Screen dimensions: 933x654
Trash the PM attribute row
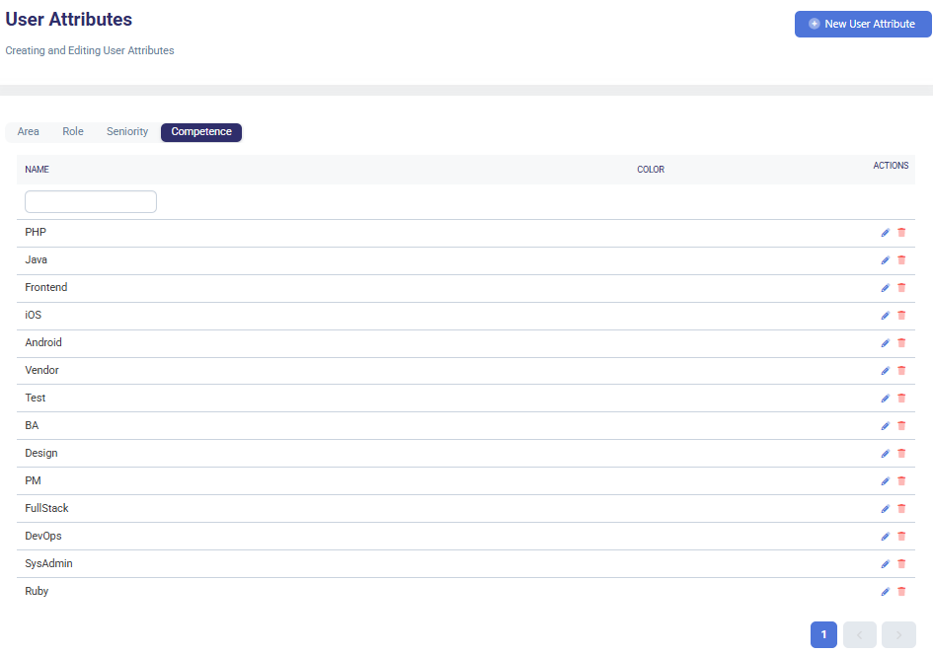(901, 481)
